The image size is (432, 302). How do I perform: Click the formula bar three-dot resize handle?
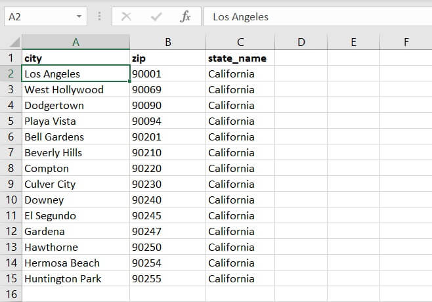(x=99, y=17)
